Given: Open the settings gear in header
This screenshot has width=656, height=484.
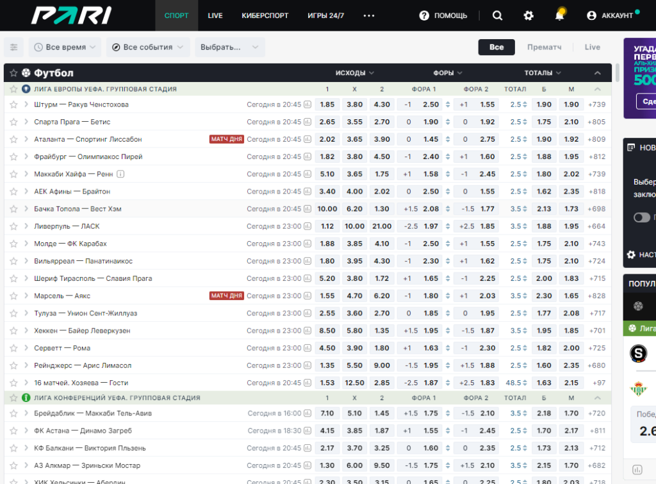Looking at the screenshot, I should point(529,15).
